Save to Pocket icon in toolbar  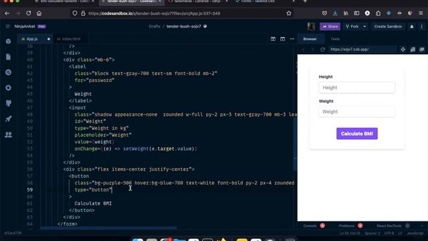(x=324, y=13)
